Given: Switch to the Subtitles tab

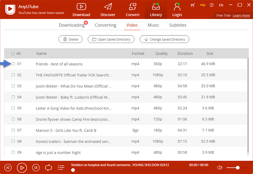Looking at the screenshot, I should [x=178, y=25].
